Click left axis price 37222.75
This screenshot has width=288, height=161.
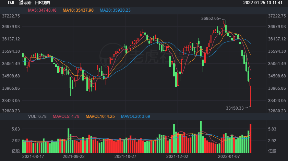(11, 16)
